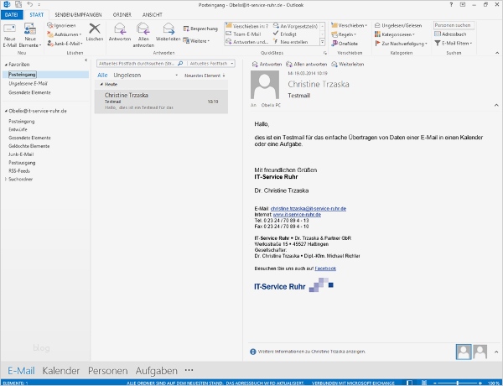503x386 pixels.
Task: Open the Weitere reply options
Action: pyautogui.click(x=196, y=41)
